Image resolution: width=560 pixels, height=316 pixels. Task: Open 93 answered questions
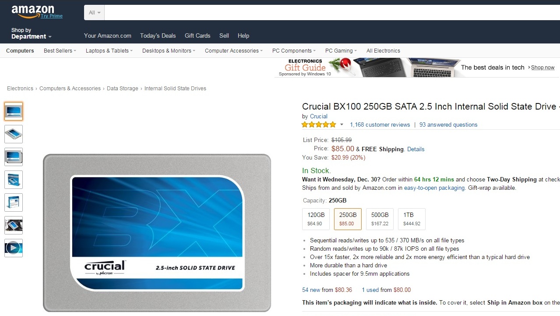point(448,125)
